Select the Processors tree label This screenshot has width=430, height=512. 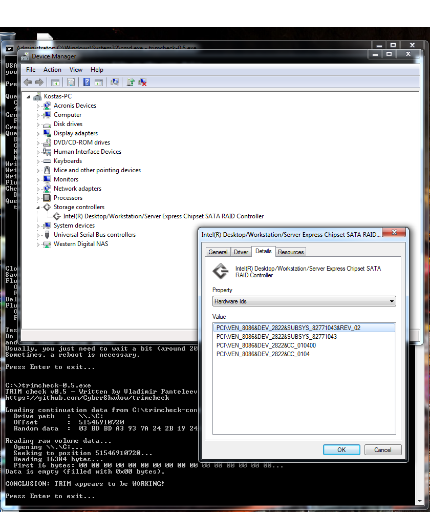click(x=68, y=198)
